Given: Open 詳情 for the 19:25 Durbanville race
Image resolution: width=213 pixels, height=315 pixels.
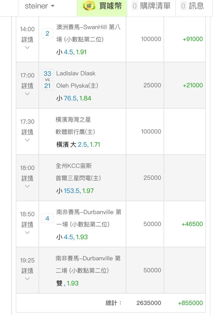Looking at the screenshot, I should (27, 270).
